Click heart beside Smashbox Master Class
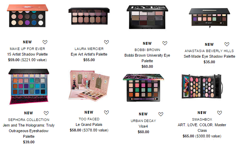The width and height of the screenshot is (237, 150). click(220, 113)
